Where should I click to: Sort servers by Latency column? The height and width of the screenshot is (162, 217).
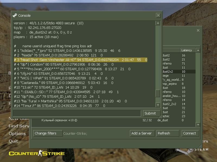pos(188,50)
